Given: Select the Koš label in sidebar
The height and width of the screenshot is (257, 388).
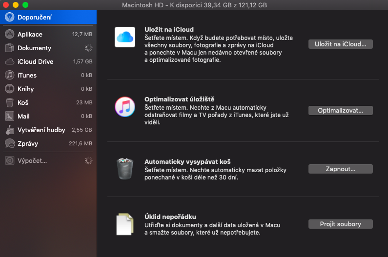Looking at the screenshot, I should click(x=23, y=102).
